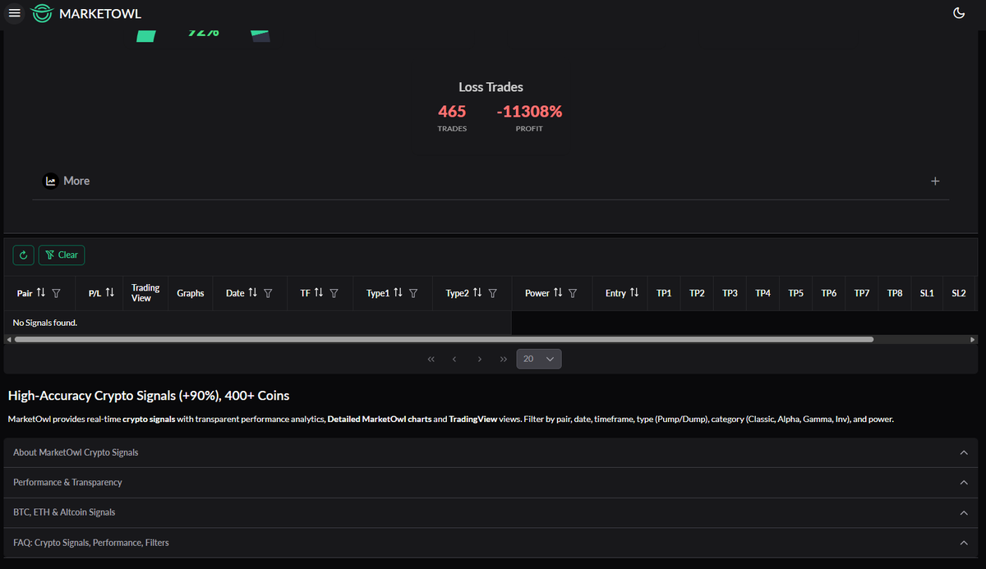Viewport: 986px width, 569px height.
Task: Click the 'No Signals found.' message
Action: coord(45,323)
